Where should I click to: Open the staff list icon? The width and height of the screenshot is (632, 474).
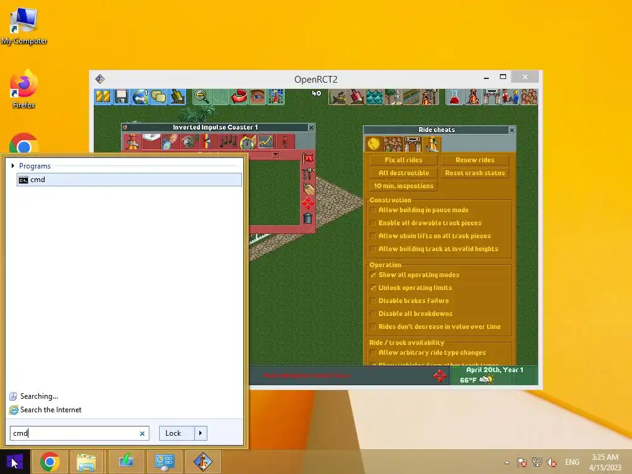510,97
